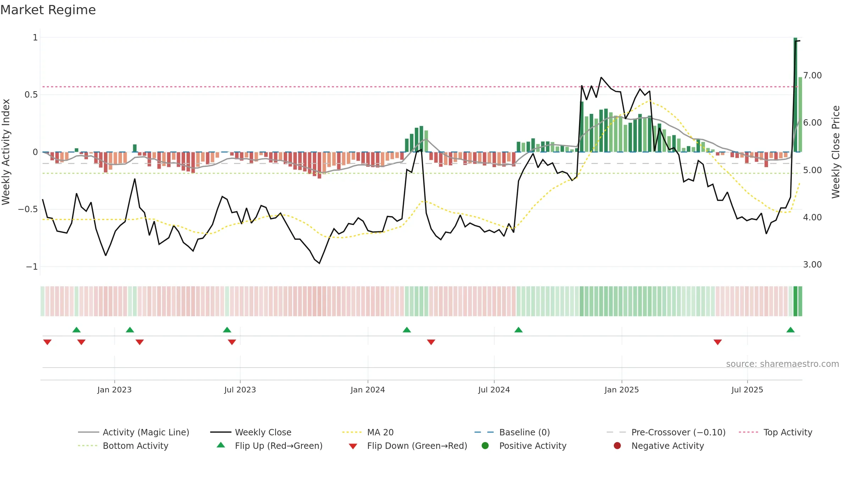Click the Flip Up marker after Jul 2024
Image resolution: width=851 pixels, height=479 pixels.
(x=518, y=330)
